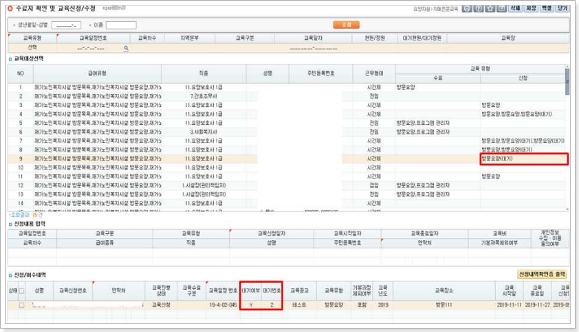579x332 pixels.
Task: Open the info icon in the top toolbar
Action: coord(479,8)
